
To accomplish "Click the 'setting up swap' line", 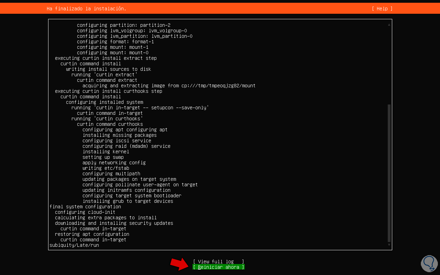I will pos(103,157).
